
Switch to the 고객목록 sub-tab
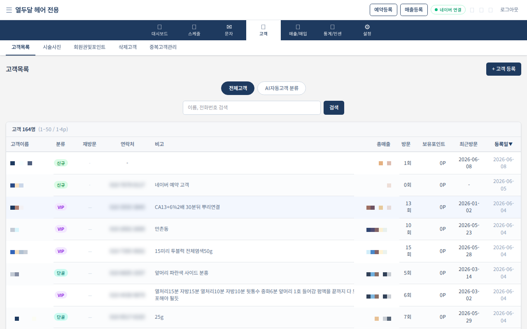click(x=21, y=47)
